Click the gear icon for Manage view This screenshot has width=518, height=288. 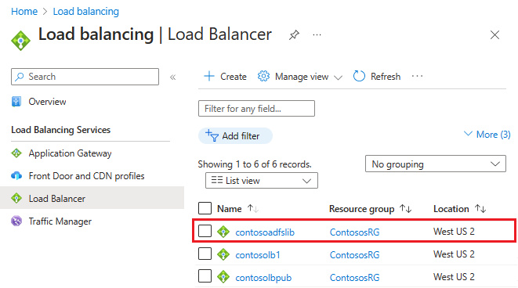pos(263,76)
